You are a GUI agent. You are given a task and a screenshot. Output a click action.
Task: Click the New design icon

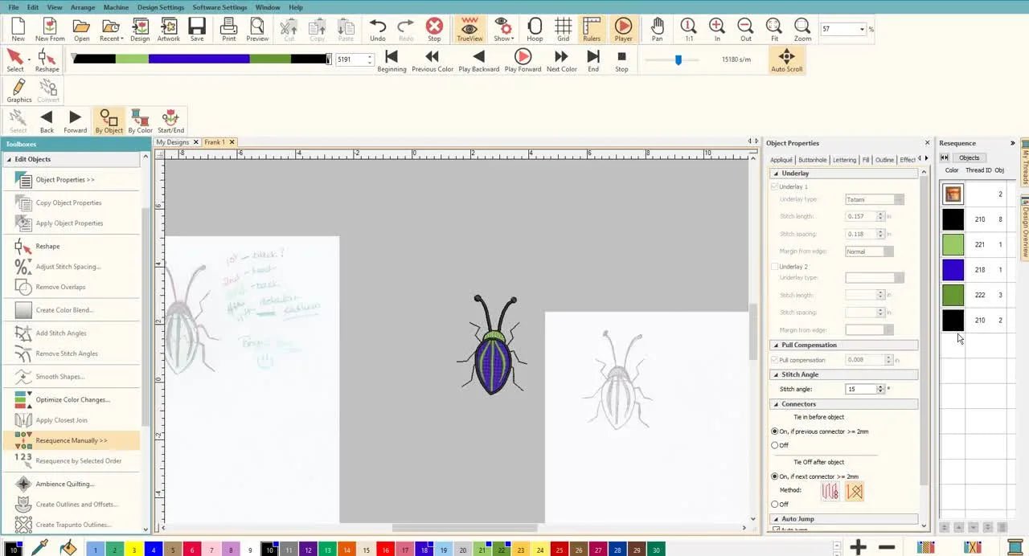pyautogui.click(x=18, y=30)
